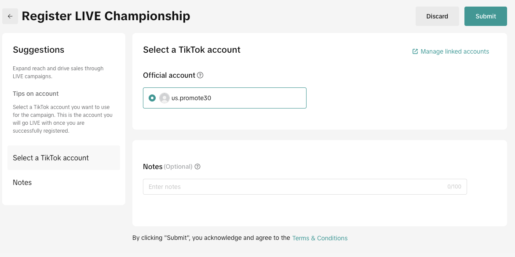Open the Manage linked accounts link text
This screenshot has height=257, width=515.
pos(455,51)
